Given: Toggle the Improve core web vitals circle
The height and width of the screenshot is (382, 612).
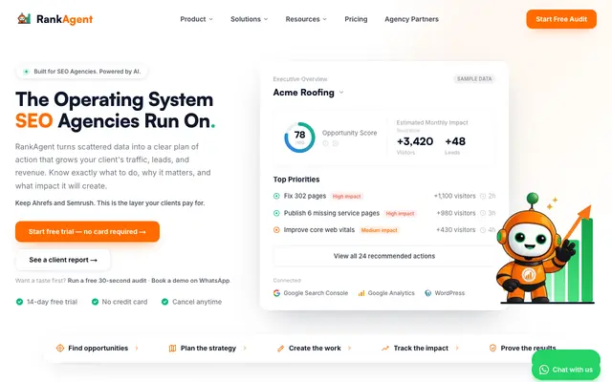Looking at the screenshot, I should (276, 230).
